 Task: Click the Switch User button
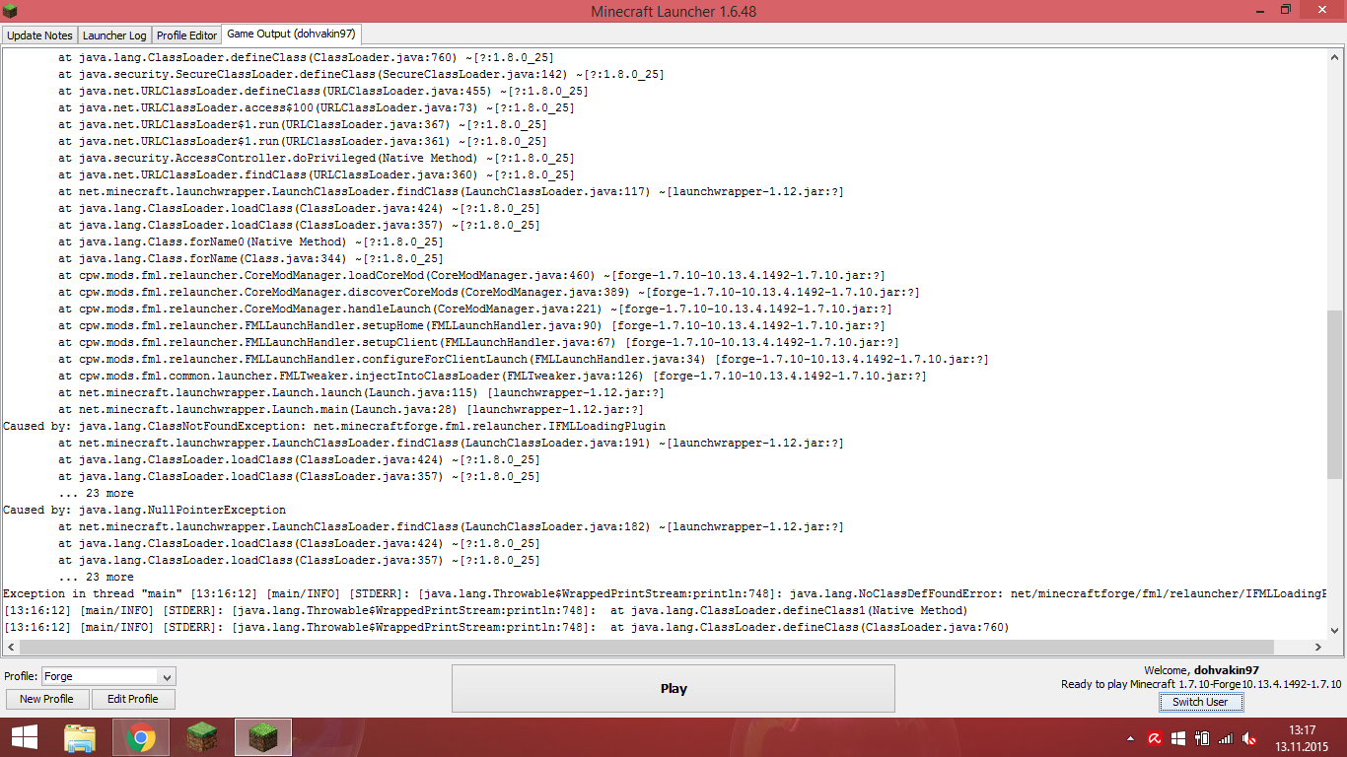(1200, 702)
